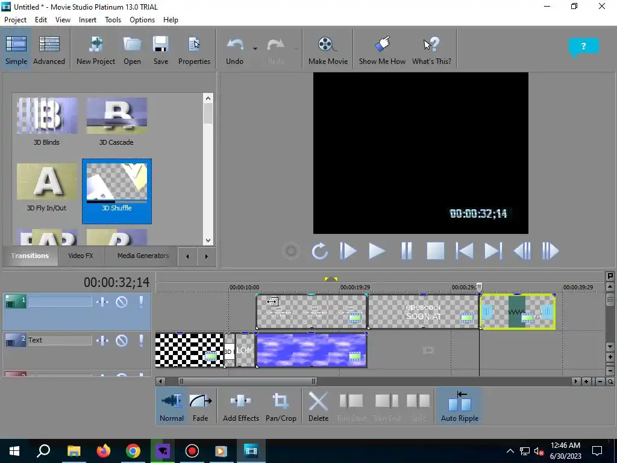Viewport: 617px width, 463px height.
Task: Delete the selected clip
Action: pos(318,406)
